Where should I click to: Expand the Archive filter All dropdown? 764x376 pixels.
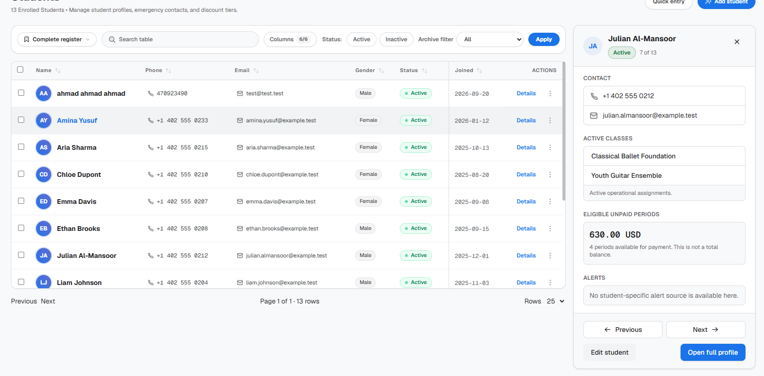pos(490,39)
